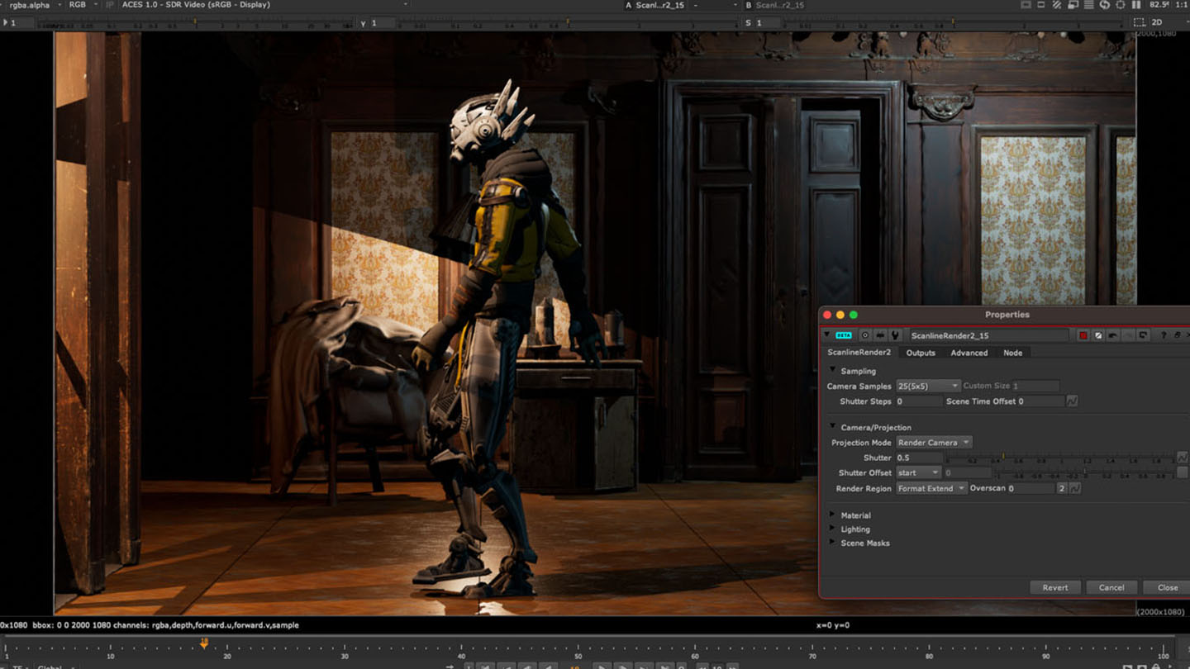
Task: Click the center node target icon
Action: [865, 335]
